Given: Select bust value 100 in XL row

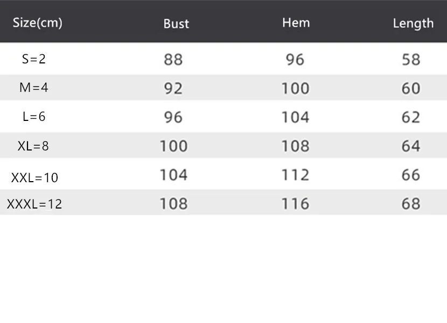Looking at the screenshot, I should 173,146.
